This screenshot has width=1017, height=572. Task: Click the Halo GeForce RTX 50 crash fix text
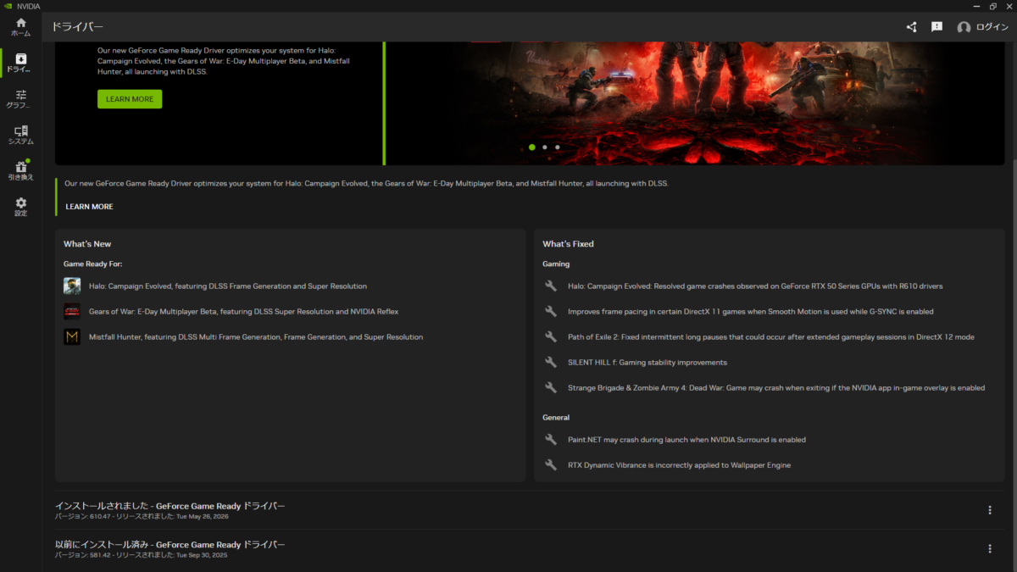click(755, 286)
